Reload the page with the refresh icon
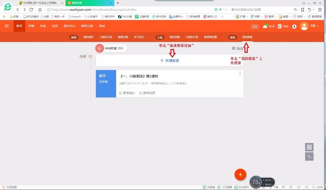The image size is (326, 190). 31,10
